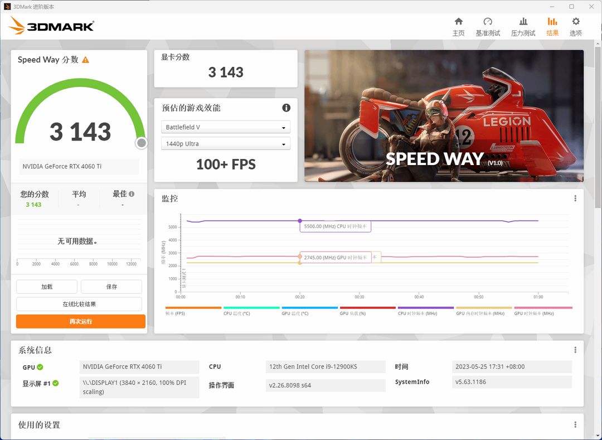Viewport: 602px width, 440px height.
Task: Click the orange 再次运行 run again button
Action: pyautogui.click(x=81, y=321)
